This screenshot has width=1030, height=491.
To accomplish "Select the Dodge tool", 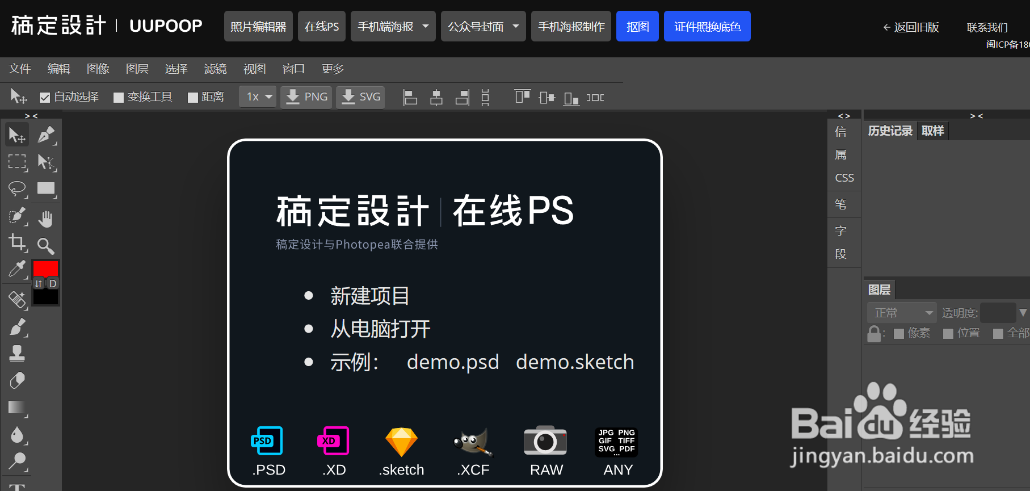I will 17,461.
